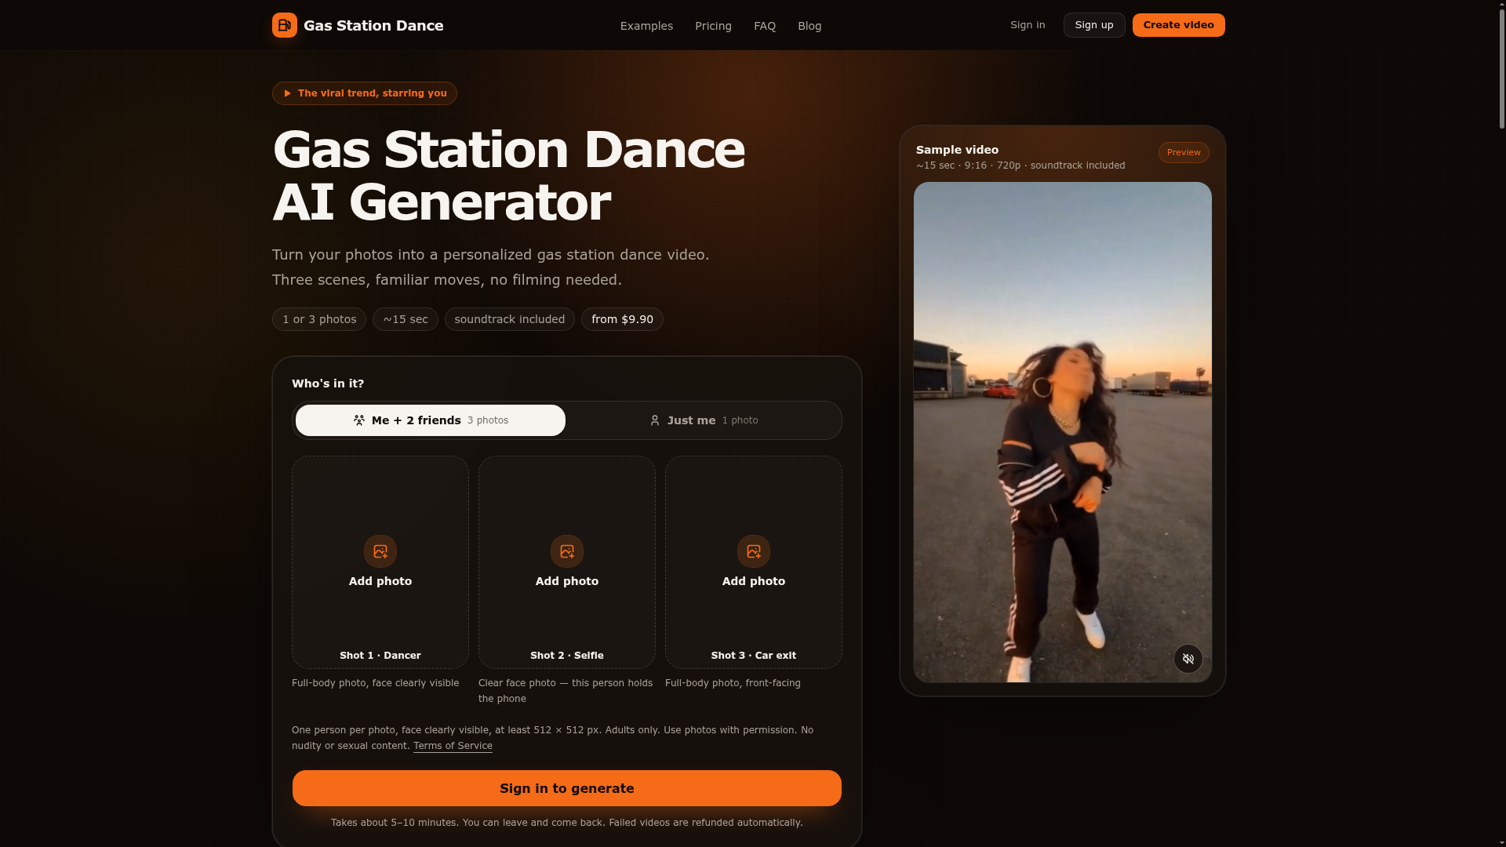Click the '~15 sec' chip
This screenshot has height=847, width=1506.
(406, 319)
